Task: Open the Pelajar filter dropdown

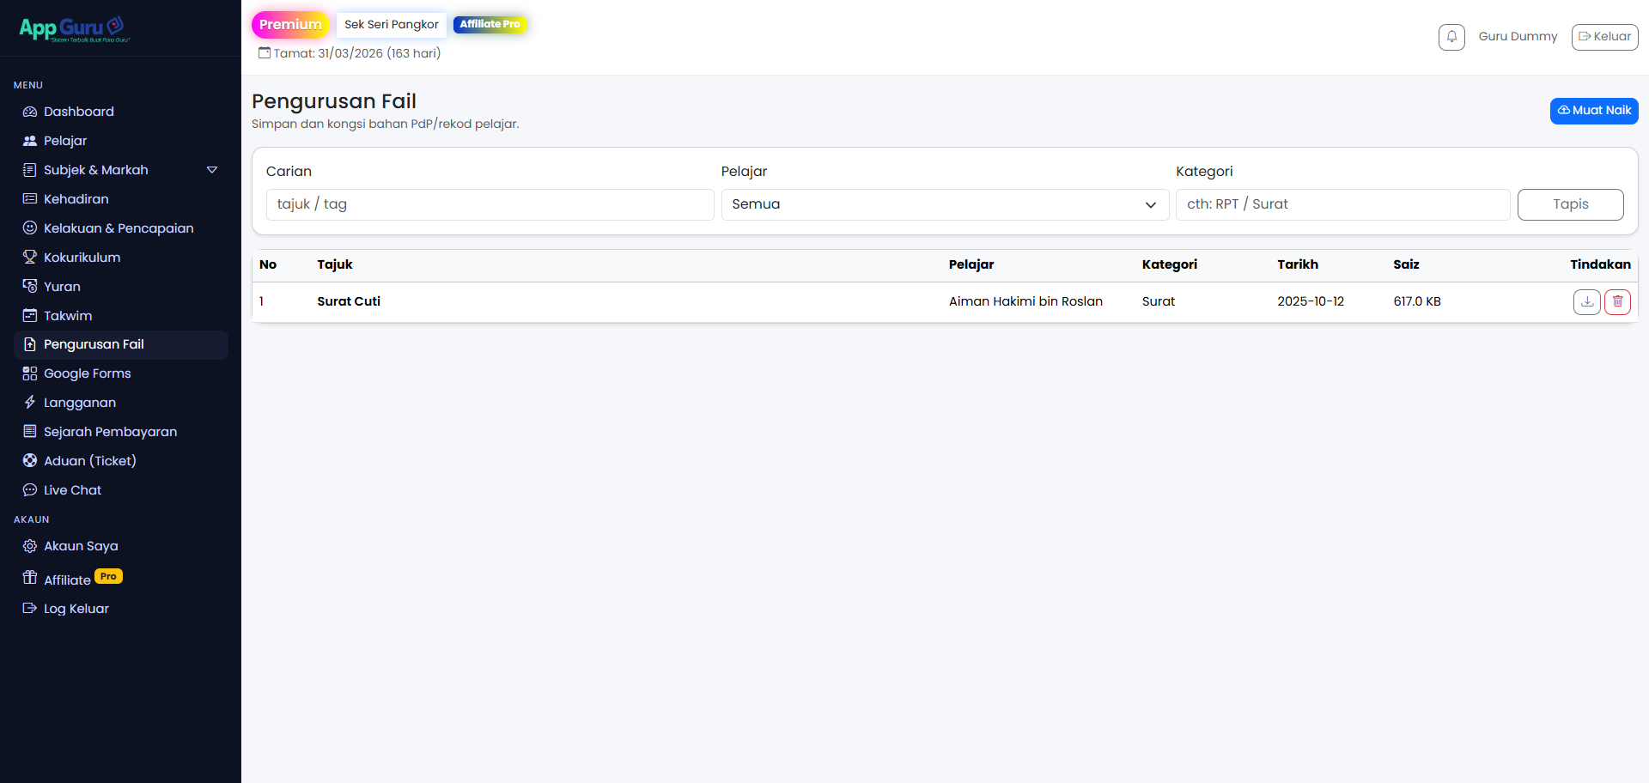Action: point(944,204)
